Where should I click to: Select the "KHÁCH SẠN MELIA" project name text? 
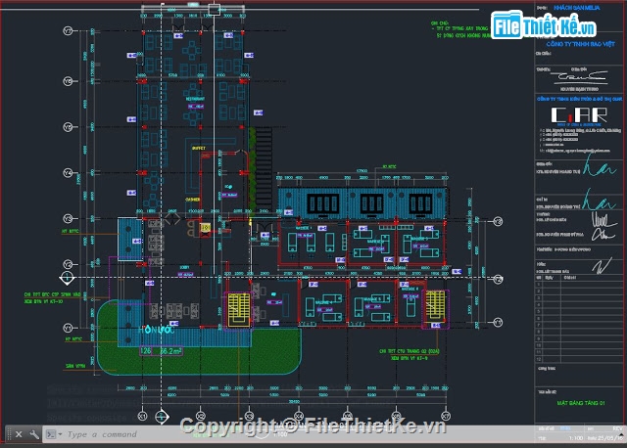pos(577,8)
